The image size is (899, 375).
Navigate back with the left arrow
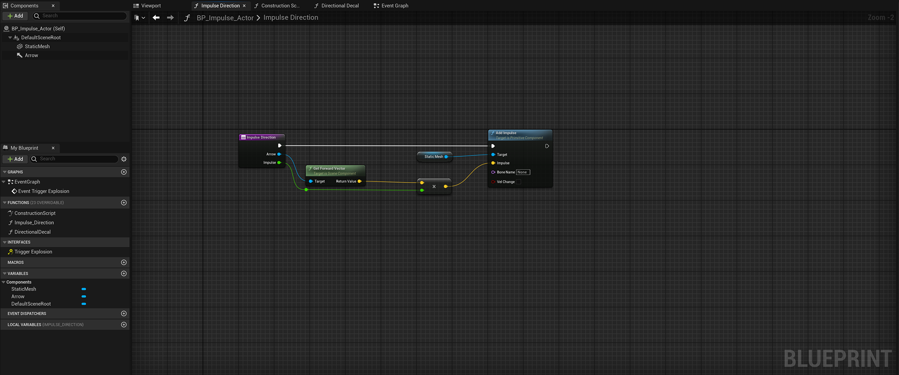[x=156, y=18]
